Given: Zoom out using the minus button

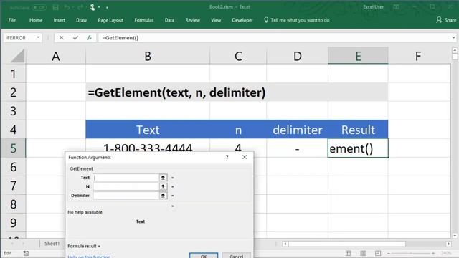Looking at the screenshot, I should (389, 253).
